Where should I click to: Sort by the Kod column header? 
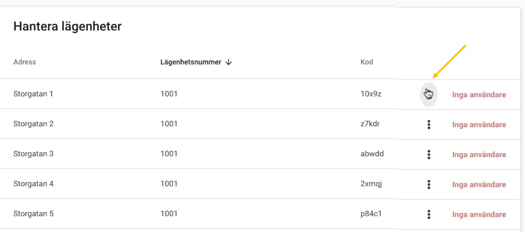(367, 62)
